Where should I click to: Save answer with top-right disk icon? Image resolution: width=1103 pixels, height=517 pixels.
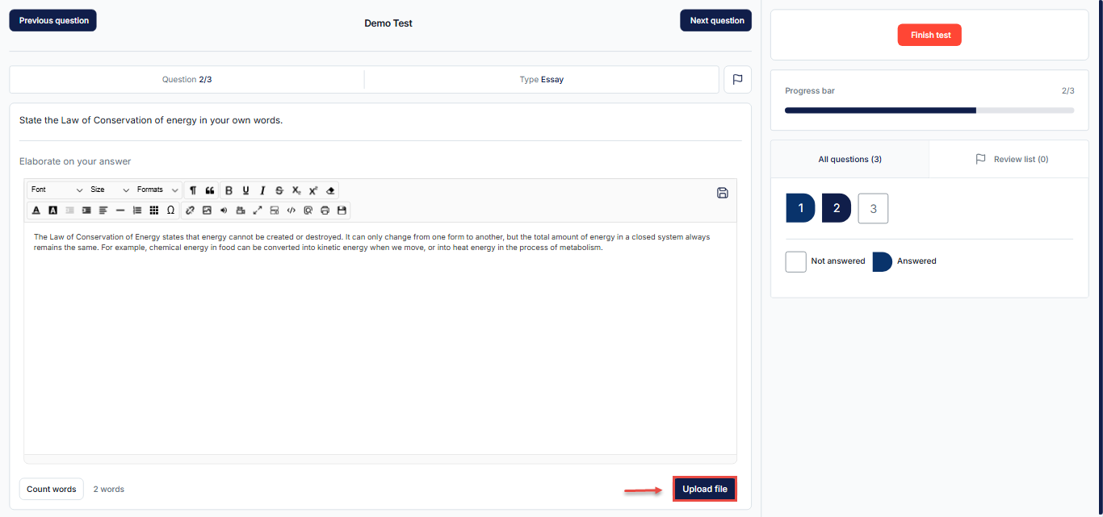723,193
